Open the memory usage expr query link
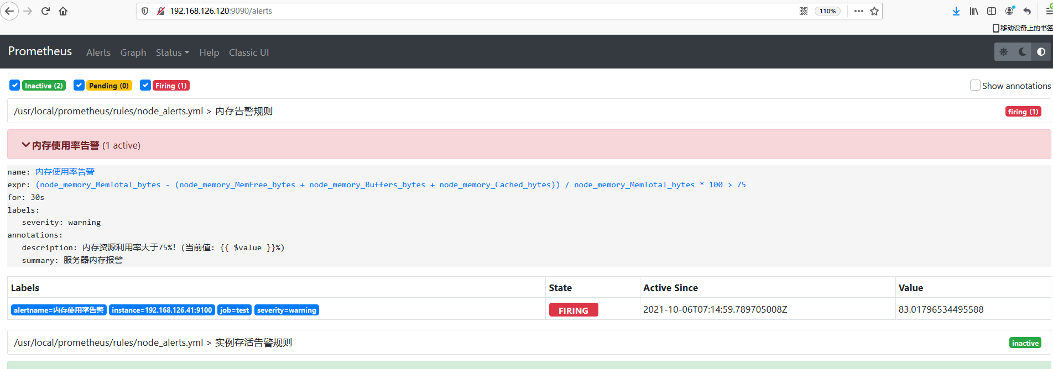Viewport: 1053px width, 369px height. point(391,184)
